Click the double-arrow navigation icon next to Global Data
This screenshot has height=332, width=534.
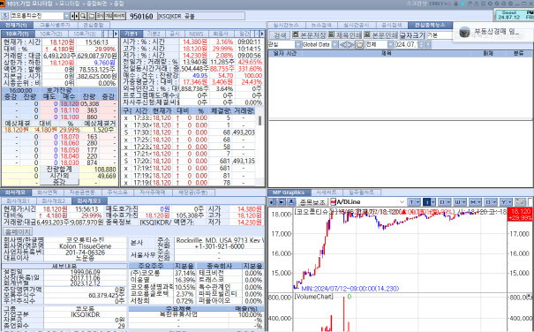(x=347, y=45)
